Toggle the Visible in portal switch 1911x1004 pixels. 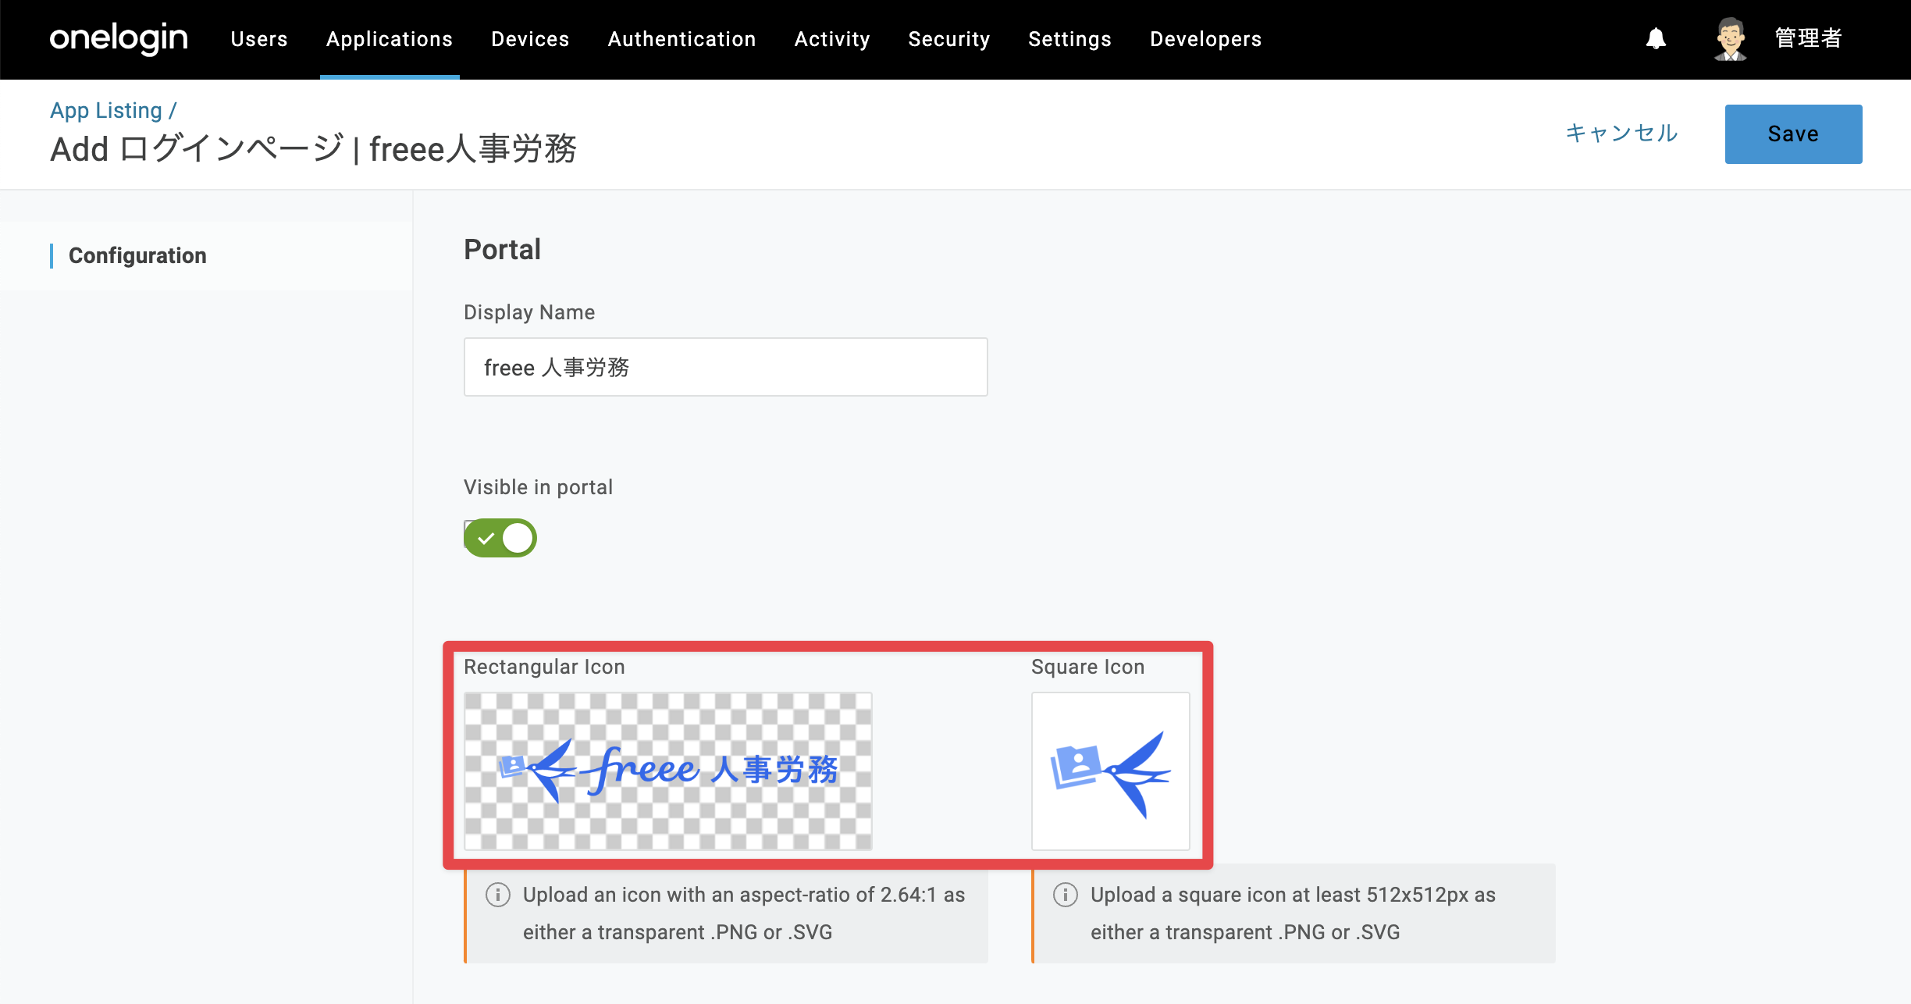500,538
